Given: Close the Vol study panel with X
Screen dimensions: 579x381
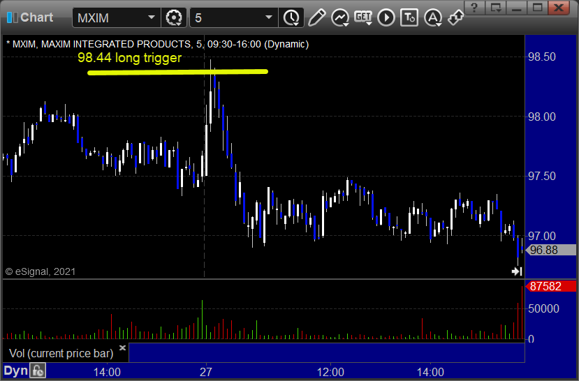Looking at the screenshot, I should click(x=123, y=348).
